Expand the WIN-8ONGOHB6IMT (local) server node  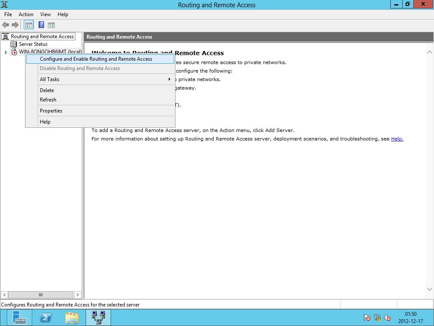point(6,52)
